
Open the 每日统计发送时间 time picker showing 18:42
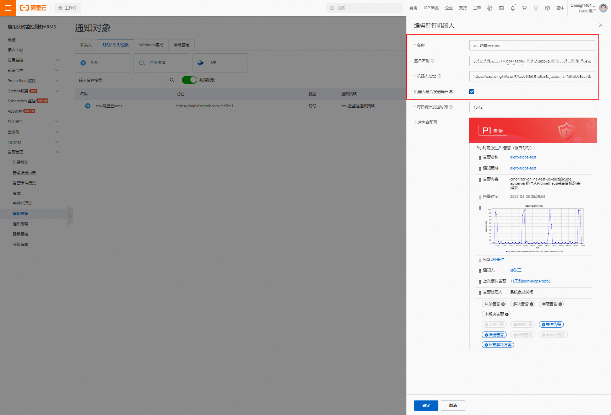click(x=532, y=107)
